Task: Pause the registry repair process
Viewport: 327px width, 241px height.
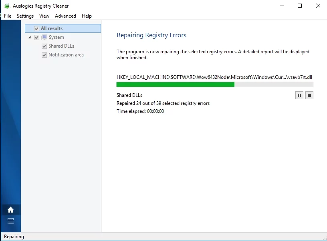Action: point(299,95)
